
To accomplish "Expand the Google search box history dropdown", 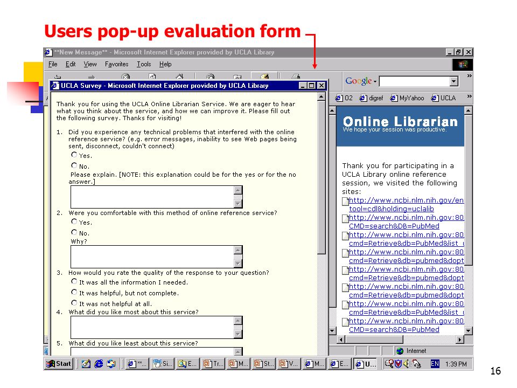I will click(454, 81).
